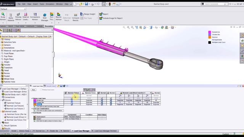Image resolution: width=244 pixels, height=137 pixels.
Task: Toggle Hammer Fixture checkbox for Hammer row
Action: [x=72, y=104]
